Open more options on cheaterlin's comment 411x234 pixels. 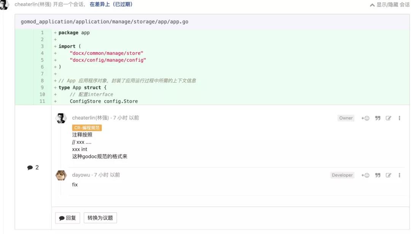click(400, 118)
